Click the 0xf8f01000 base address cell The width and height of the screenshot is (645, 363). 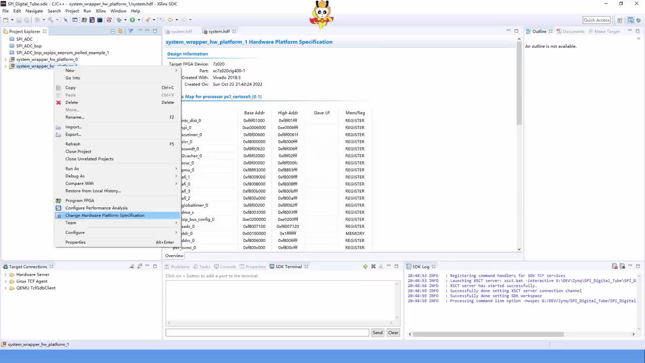[254, 120]
